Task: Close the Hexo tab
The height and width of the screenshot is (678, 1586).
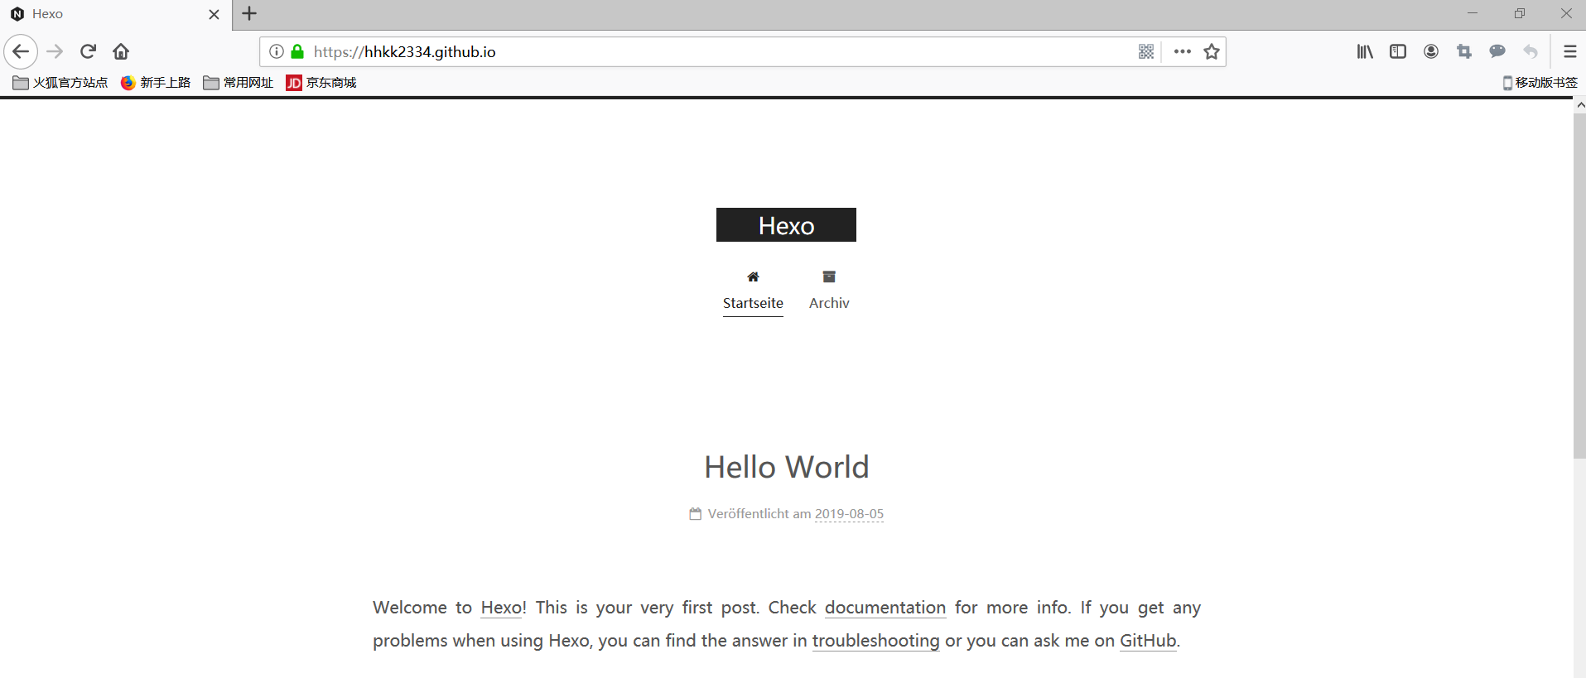Action: [x=214, y=14]
